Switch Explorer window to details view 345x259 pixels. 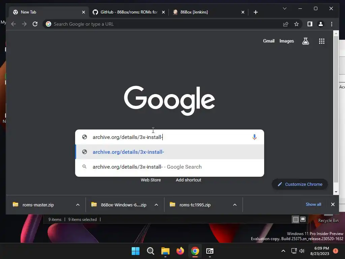(x=296, y=219)
